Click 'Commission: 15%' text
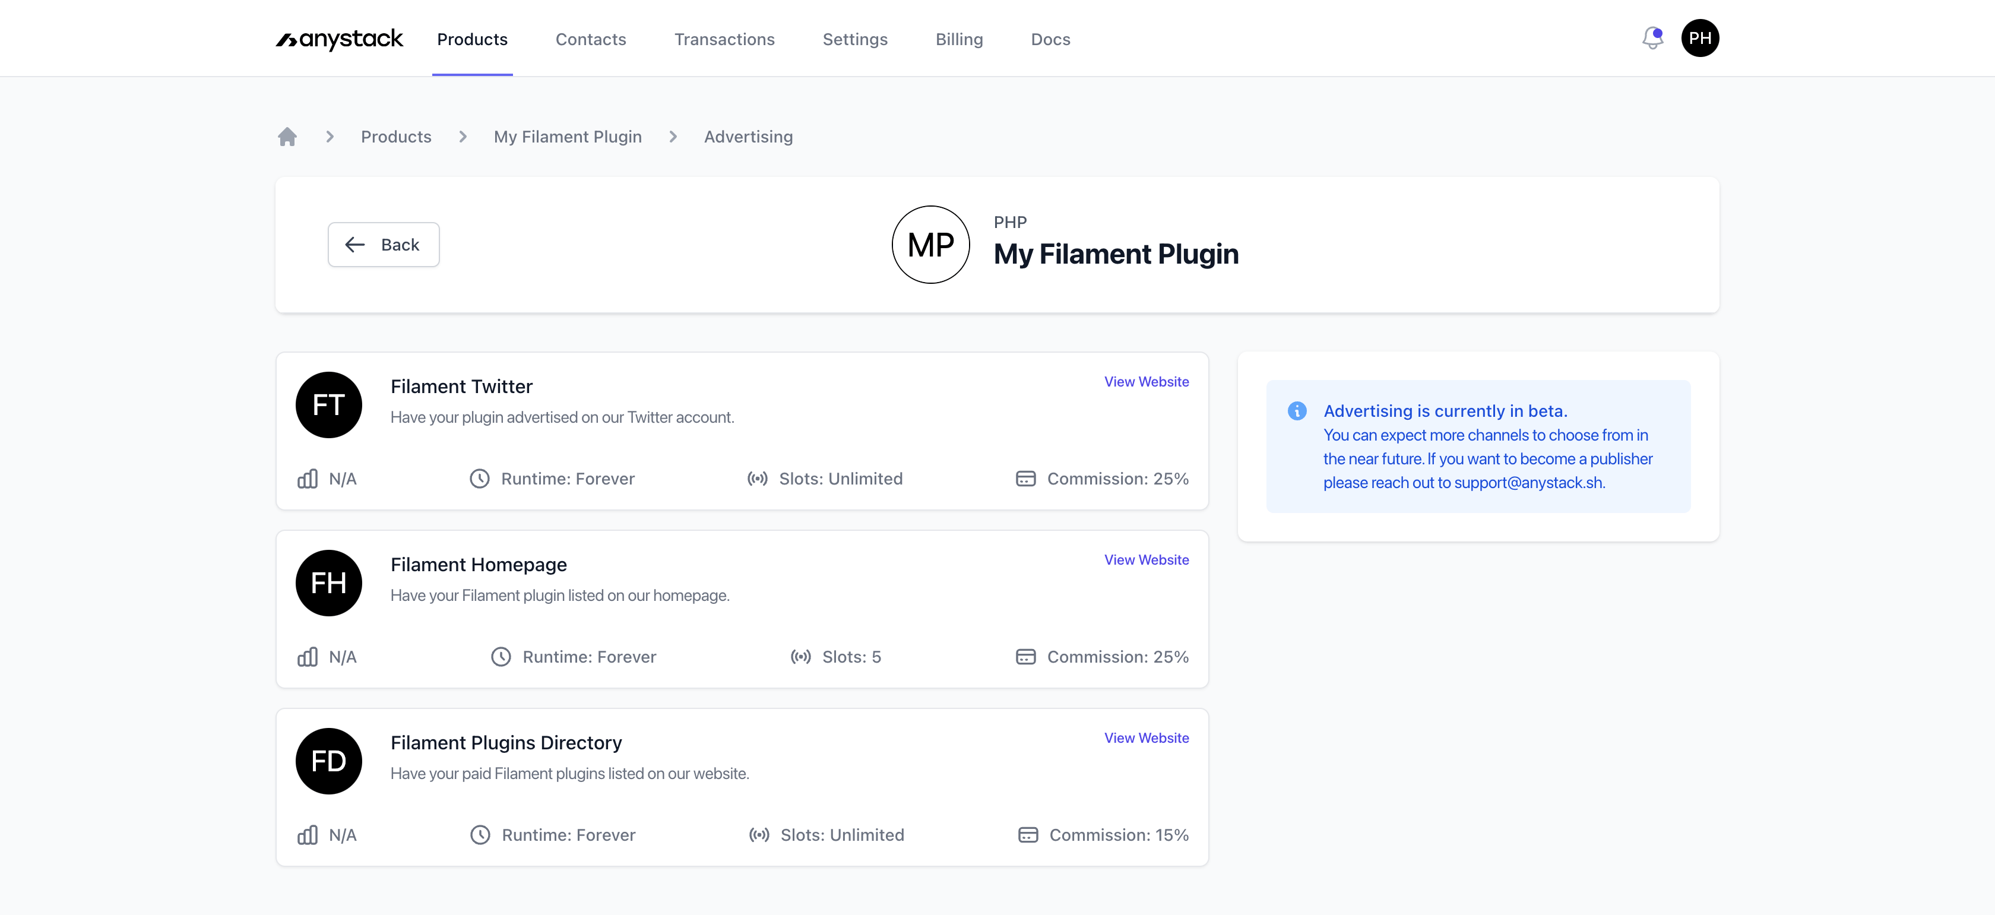Viewport: 1995px width, 915px height. point(1118,835)
